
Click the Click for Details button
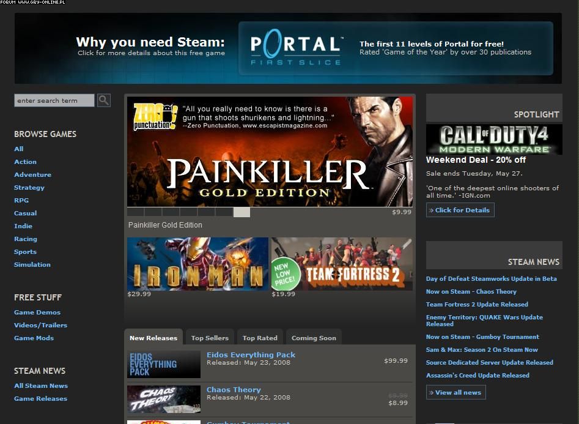pyautogui.click(x=460, y=210)
